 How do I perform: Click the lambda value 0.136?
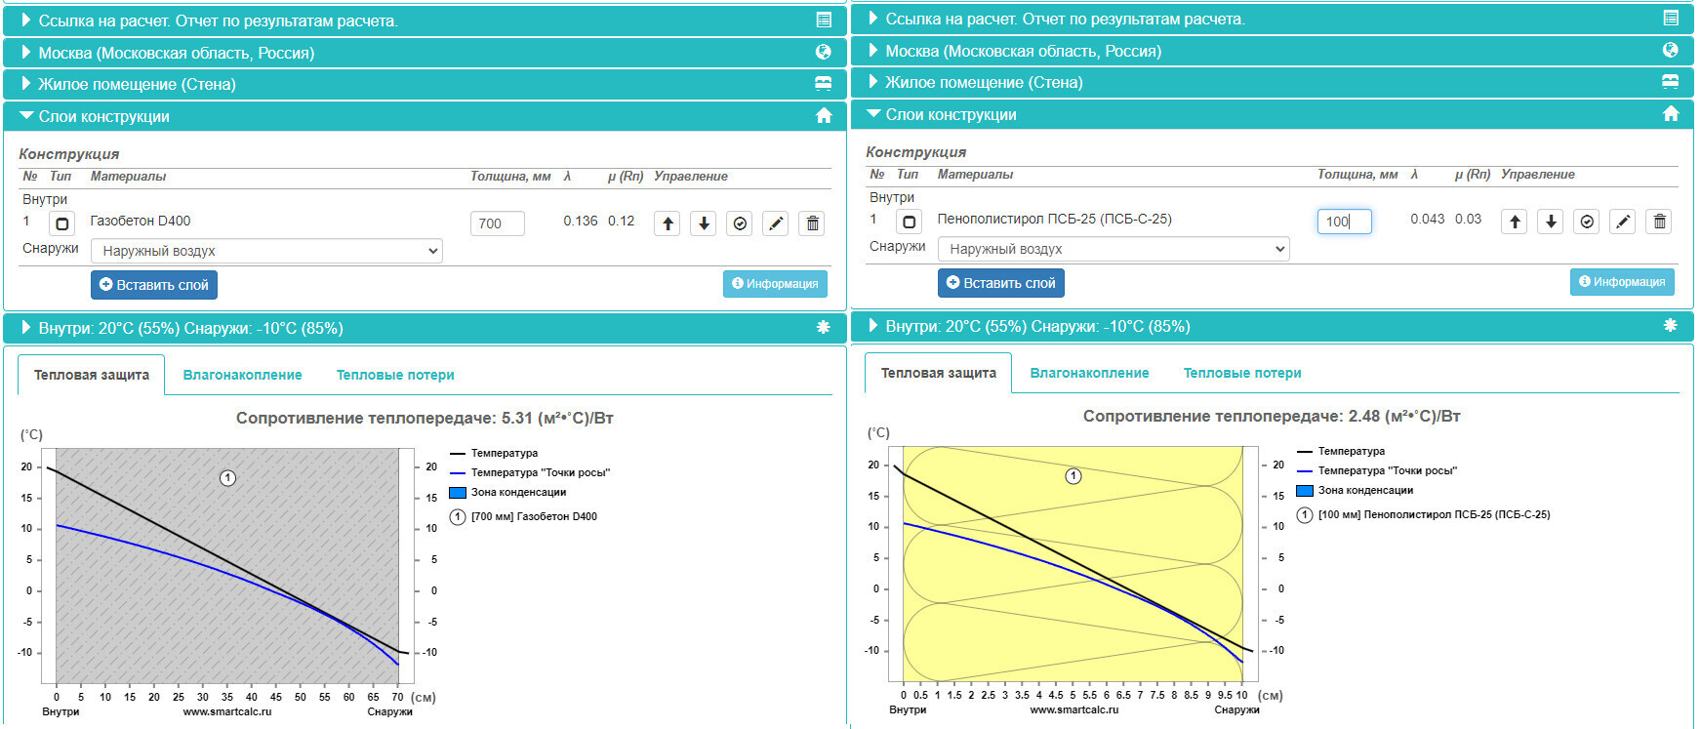580,221
